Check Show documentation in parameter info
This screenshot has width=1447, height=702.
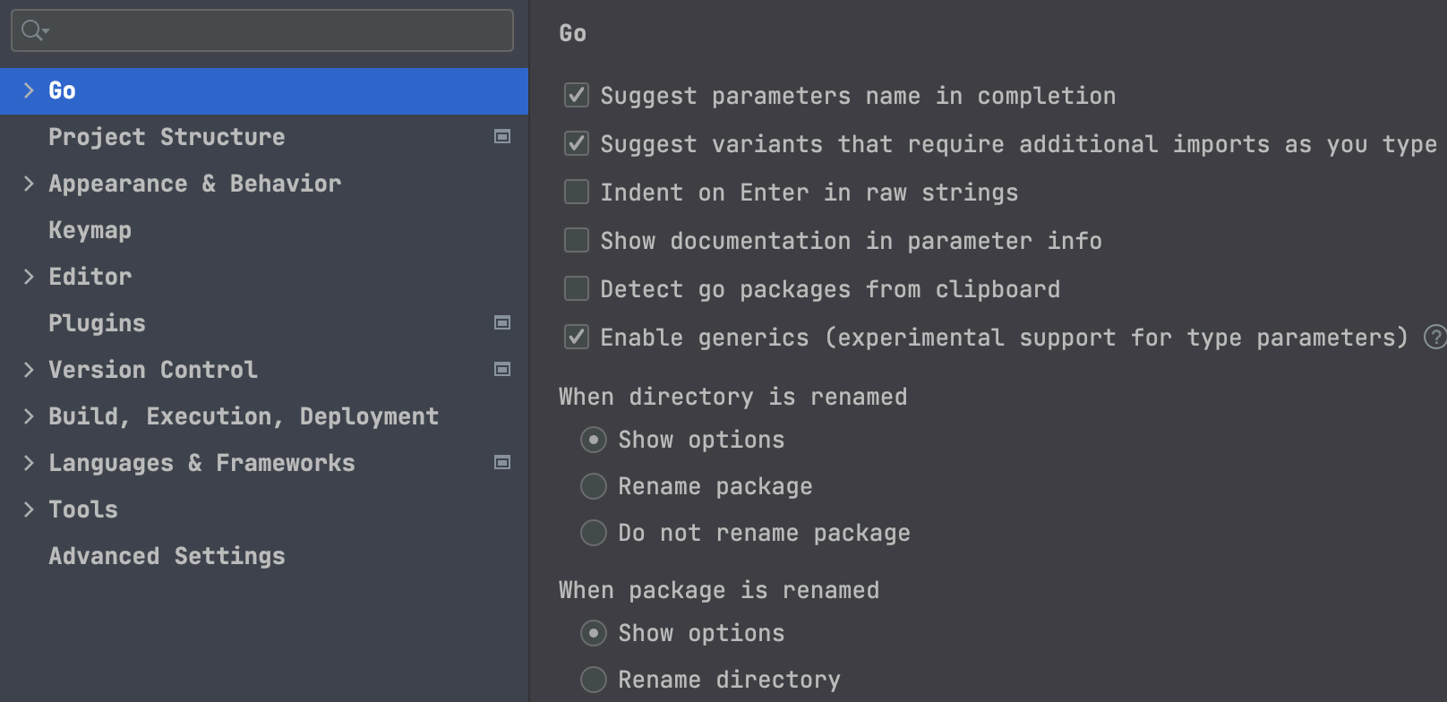pos(577,240)
